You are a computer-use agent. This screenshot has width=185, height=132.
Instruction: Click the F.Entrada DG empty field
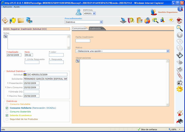(x=32, y=92)
